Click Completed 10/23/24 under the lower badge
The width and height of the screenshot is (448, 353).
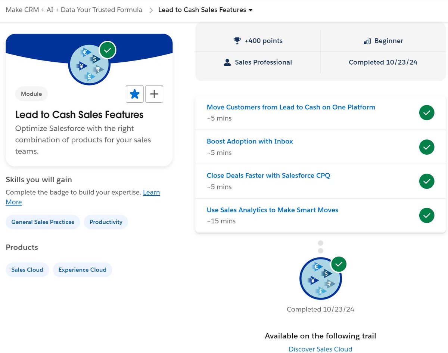[320, 309]
